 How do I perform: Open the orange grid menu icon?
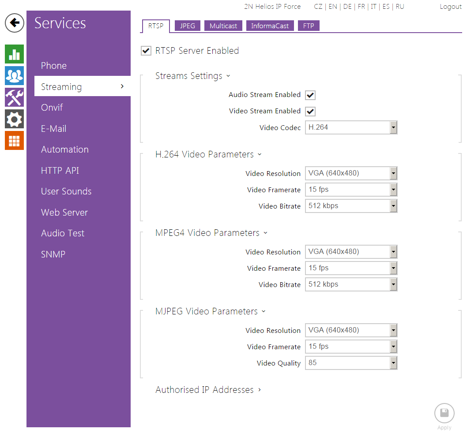[14, 141]
